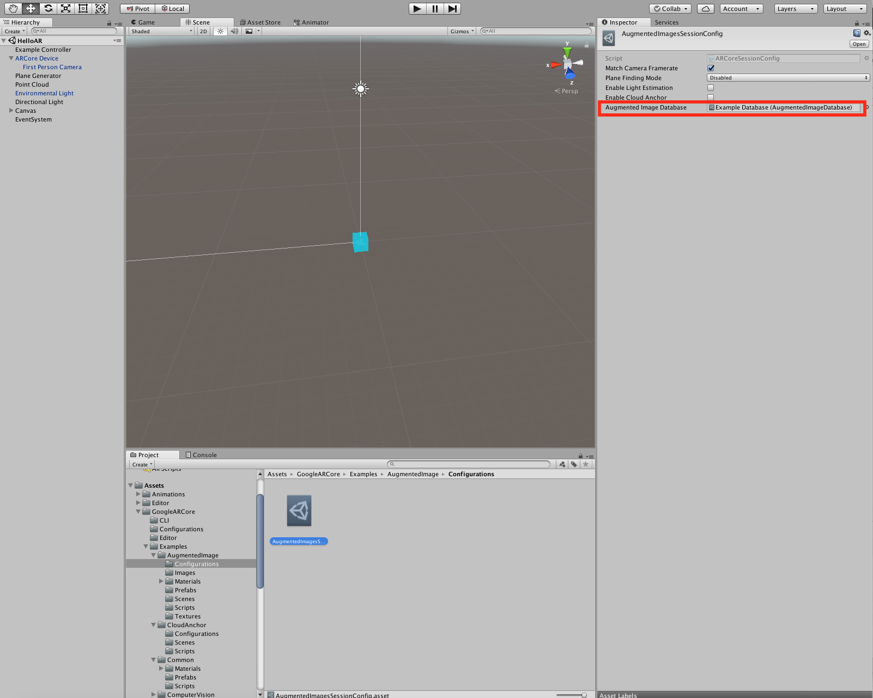The width and height of the screenshot is (873, 698).
Task: Click the Step forward button
Action: 452,9
